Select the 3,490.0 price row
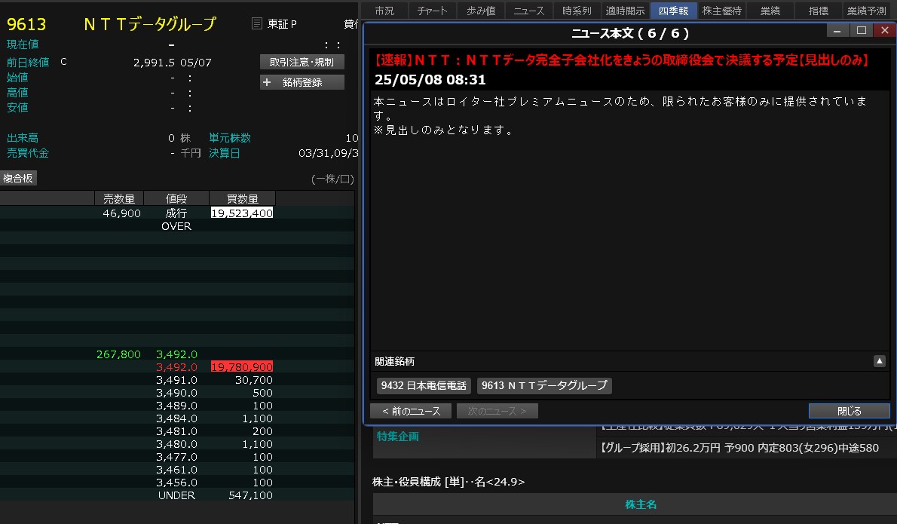The width and height of the screenshot is (897, 524). (176, 392)
